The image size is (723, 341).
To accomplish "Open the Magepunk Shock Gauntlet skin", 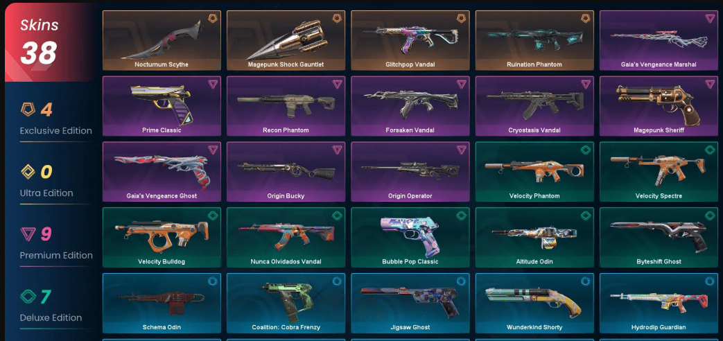I will (286, 41).
